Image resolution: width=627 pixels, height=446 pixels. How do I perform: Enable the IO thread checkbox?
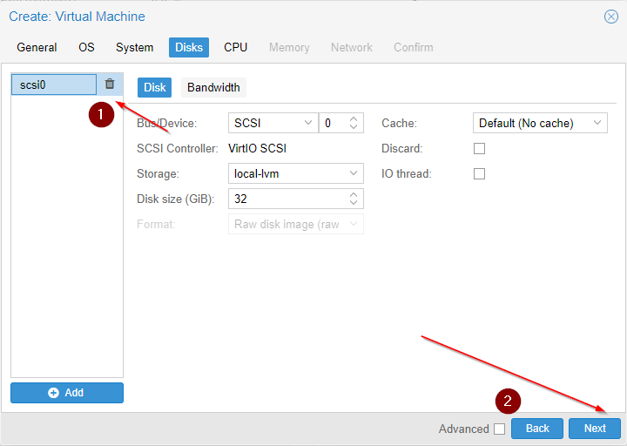tap(479, 174)
